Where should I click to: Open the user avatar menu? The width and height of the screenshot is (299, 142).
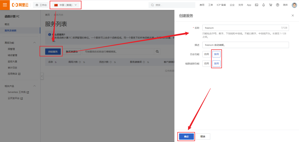(294, 5)
